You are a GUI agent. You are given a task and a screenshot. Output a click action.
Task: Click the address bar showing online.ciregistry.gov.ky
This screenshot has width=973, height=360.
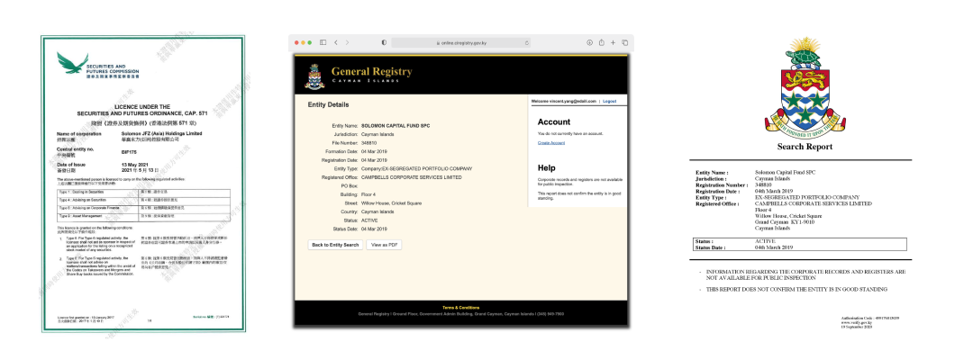(461, 43)
